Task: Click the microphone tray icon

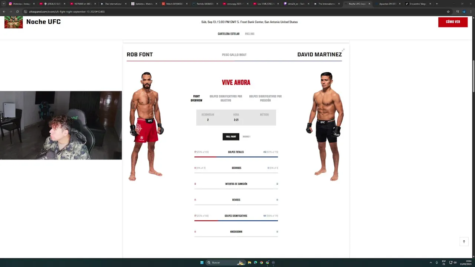Action: (437, 263)
